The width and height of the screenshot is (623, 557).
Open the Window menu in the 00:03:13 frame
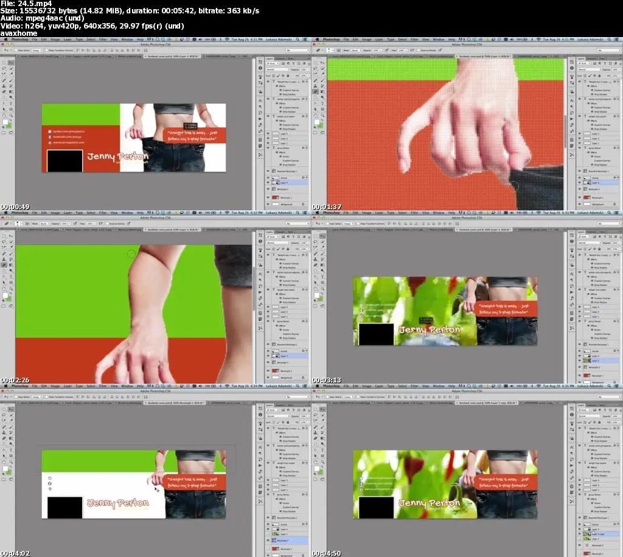439,213
